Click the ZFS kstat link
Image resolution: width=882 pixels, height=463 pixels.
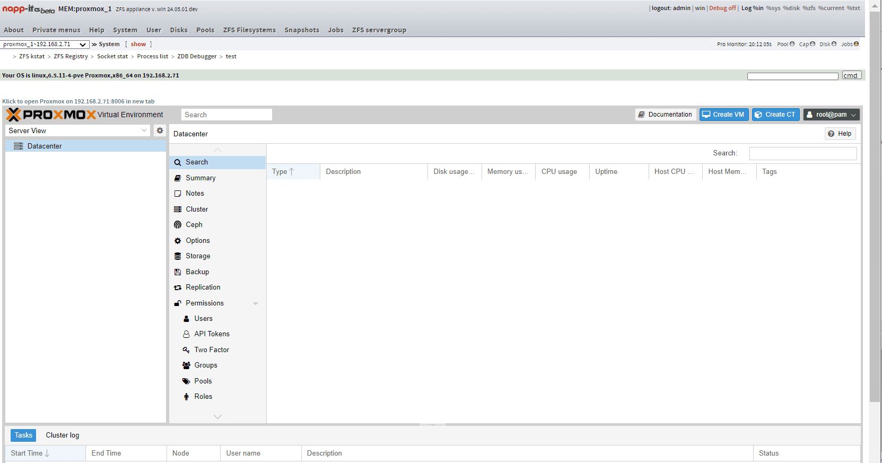[32, 56]
